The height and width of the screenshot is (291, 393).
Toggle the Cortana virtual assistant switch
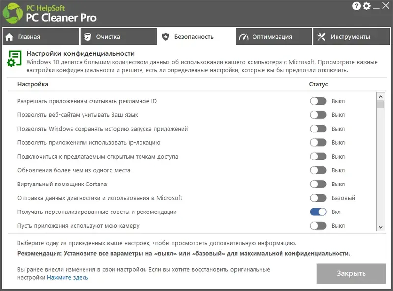[318, 184]
